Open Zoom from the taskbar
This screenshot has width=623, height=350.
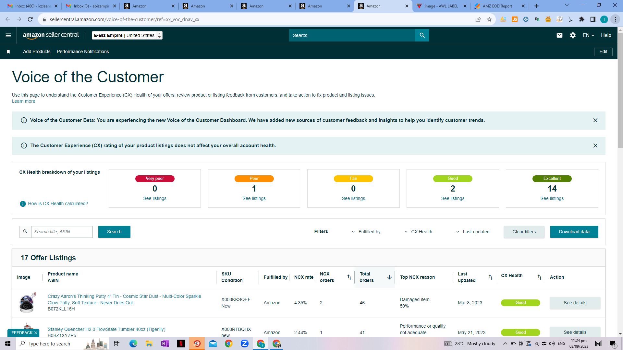pyautogui.click(x=245, y=344)
